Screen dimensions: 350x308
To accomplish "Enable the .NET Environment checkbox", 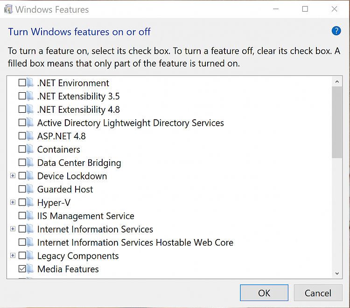I will pos(22,82).
